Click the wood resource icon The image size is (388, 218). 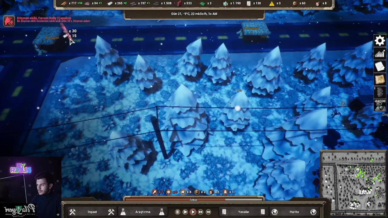pyautogui.click(x=64, y=3)
